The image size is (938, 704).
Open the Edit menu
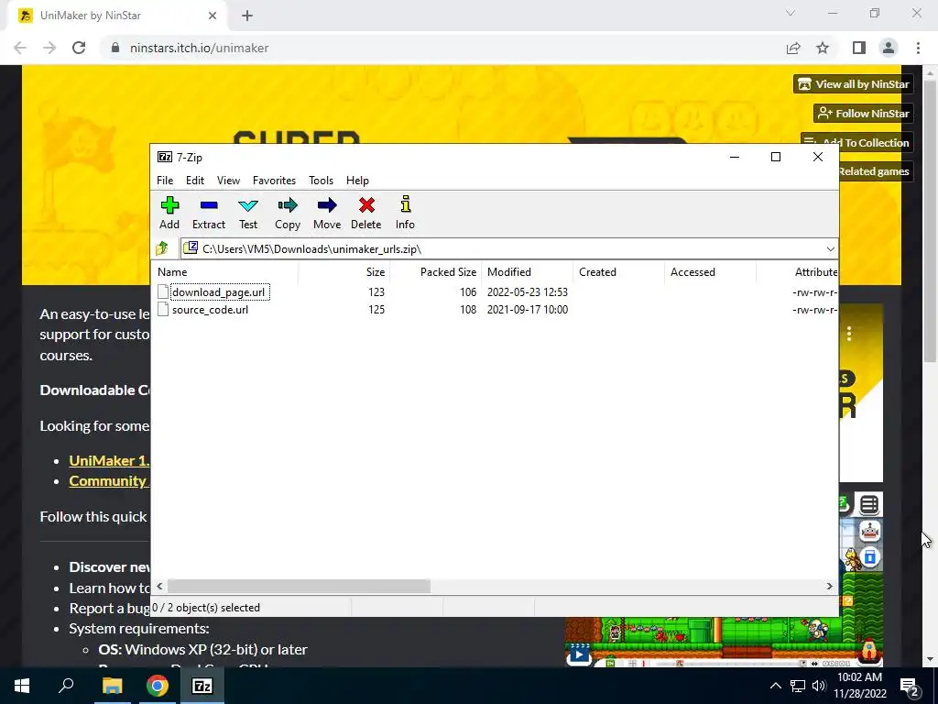tap(195, 181)
